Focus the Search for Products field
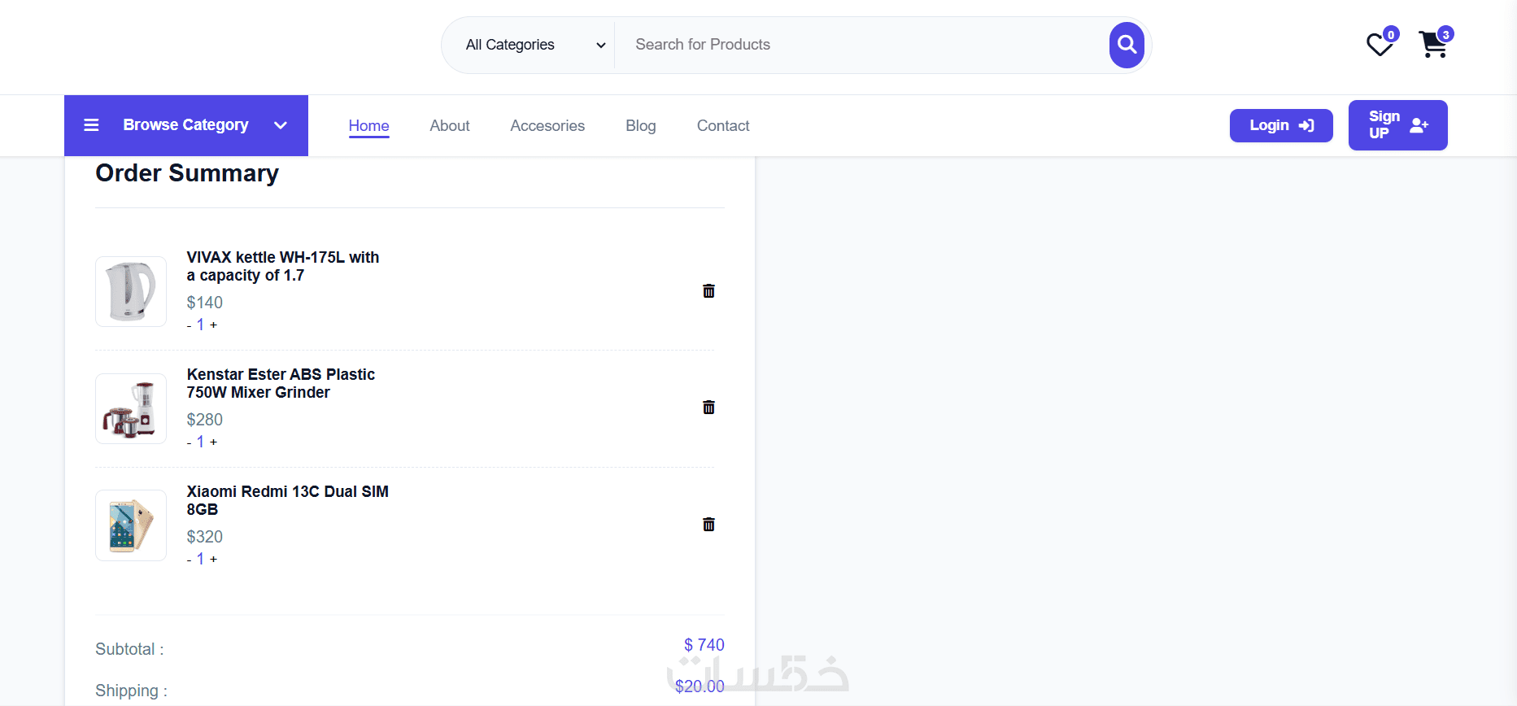Viewport: 1517px width, 706px height. pos(862,45)
